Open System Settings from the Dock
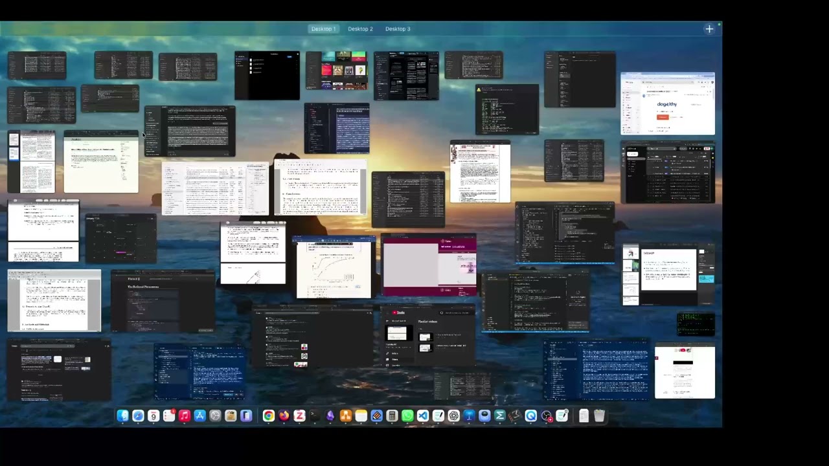Screen dimensions: 829x466 215,416
